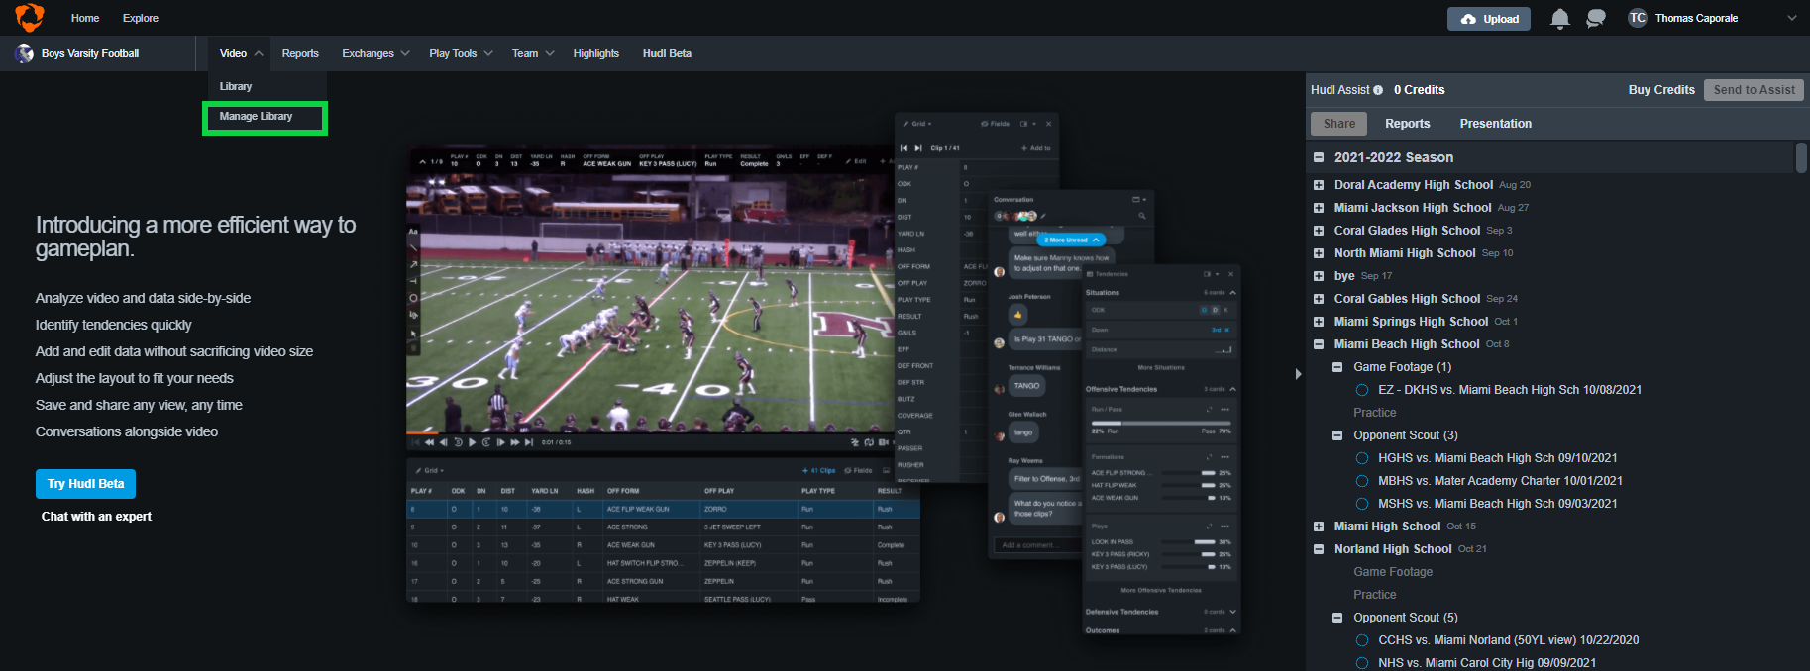Image resolution: width=1810 pixels, height=671 pixels.
Task: Click the Thomas Caporale username
Action: tap(1696, 18)
